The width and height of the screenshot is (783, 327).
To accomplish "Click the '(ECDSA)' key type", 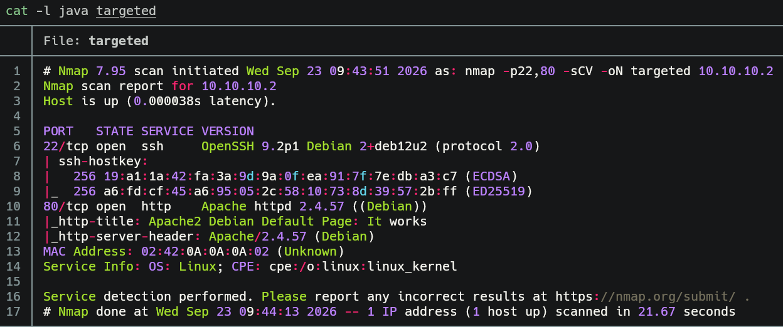I will pyautogui.click(x=491, y=176).
